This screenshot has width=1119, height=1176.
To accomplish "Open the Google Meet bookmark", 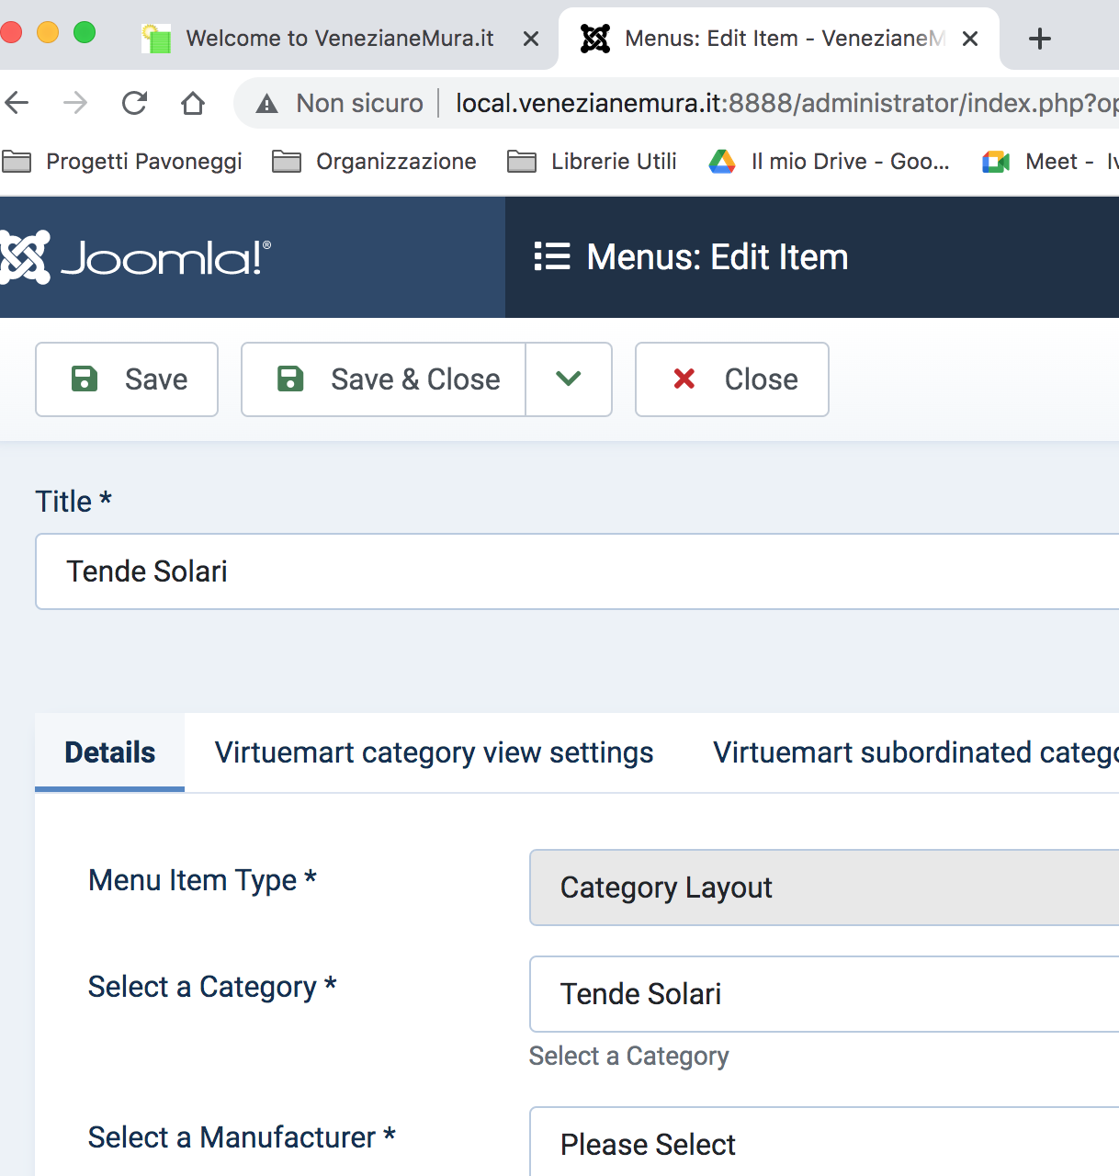I will coord(1050,162).
